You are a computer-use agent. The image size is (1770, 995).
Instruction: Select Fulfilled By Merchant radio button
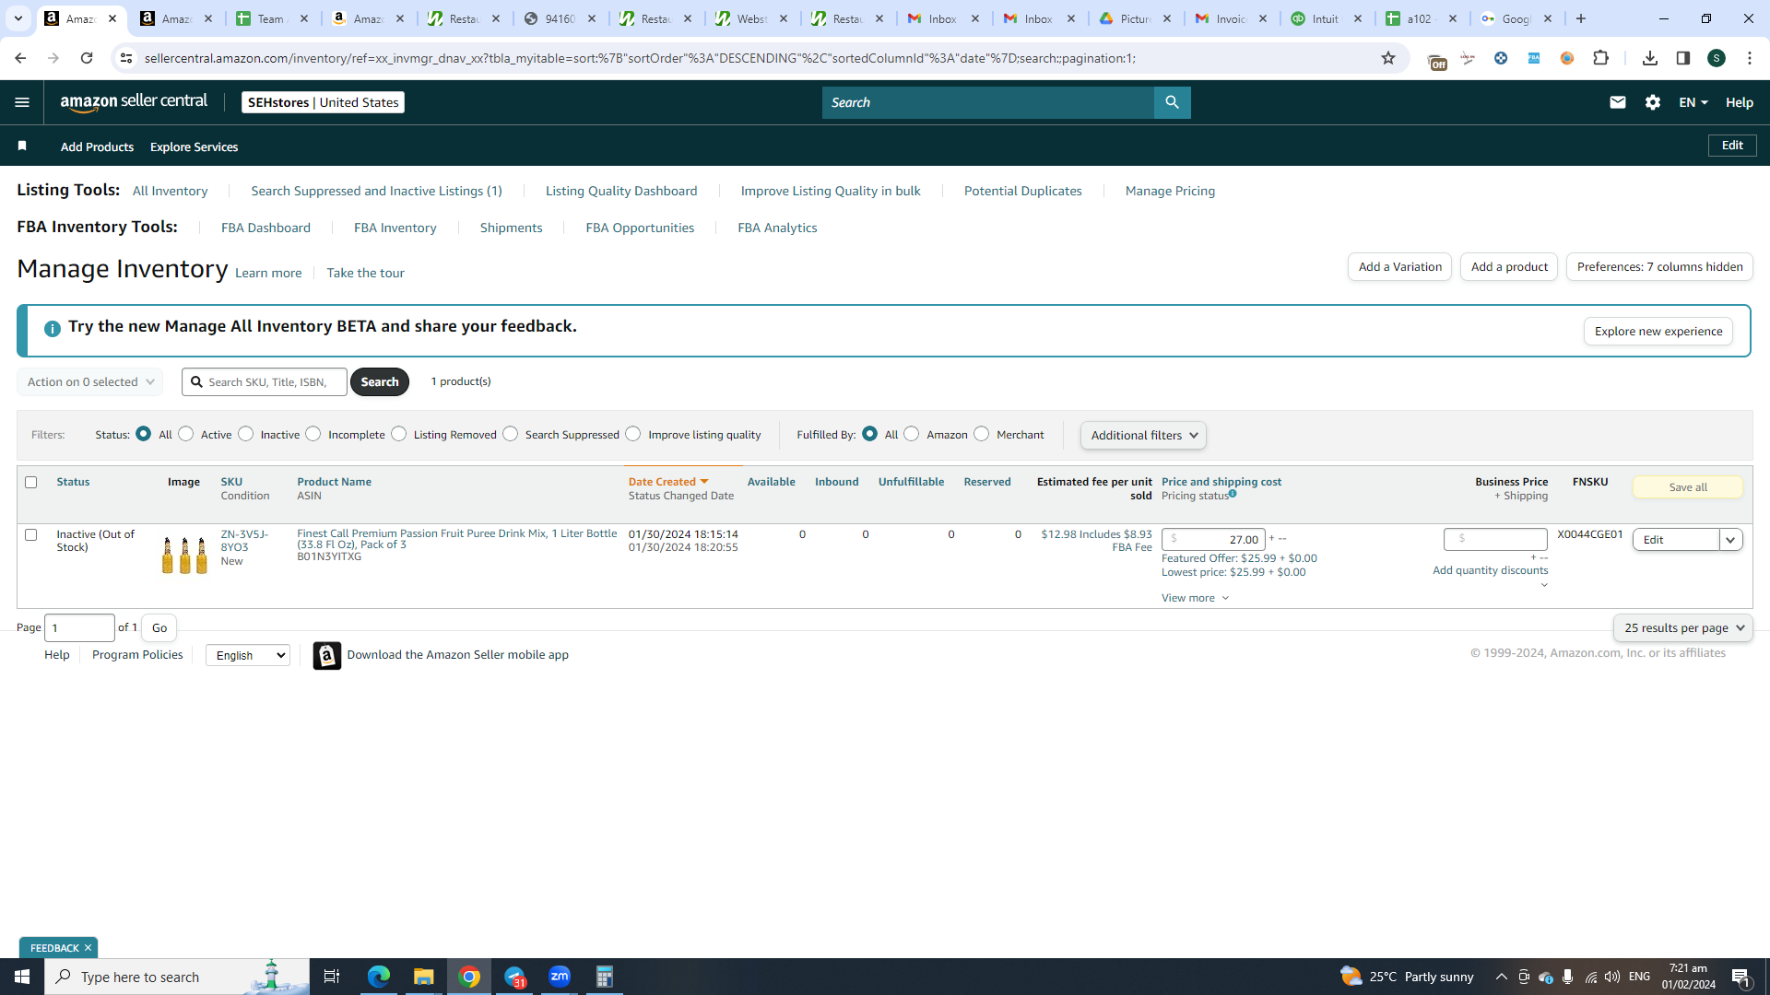click(x=982, y=434)
